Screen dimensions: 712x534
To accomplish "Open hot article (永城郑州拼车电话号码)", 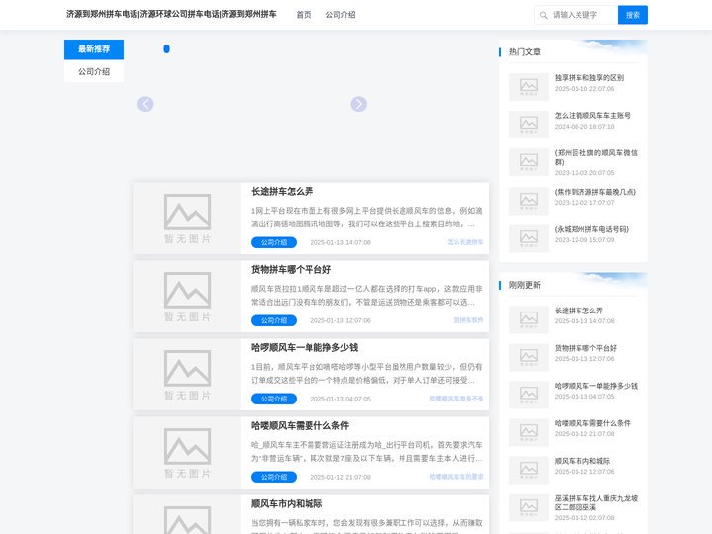I will 591,229.
